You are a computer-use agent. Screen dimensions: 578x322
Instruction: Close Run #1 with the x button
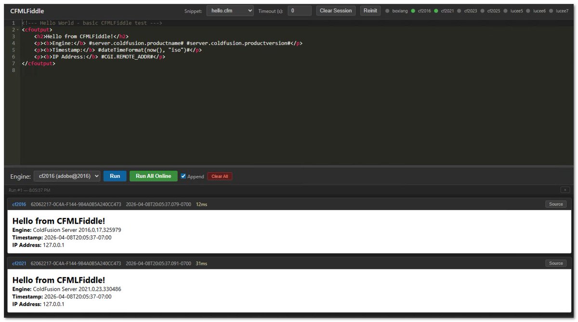565,190
